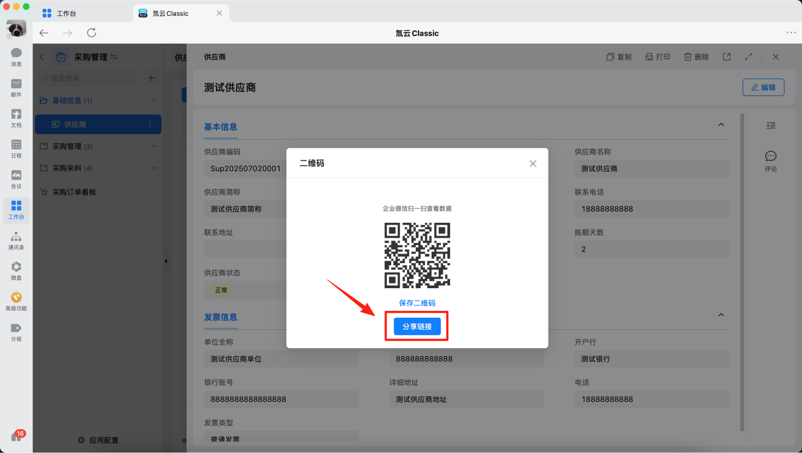The height and width of the screenshot is (453, 802).
Task: Close the supplier detail panel
Action: click(x=776, y=57)
